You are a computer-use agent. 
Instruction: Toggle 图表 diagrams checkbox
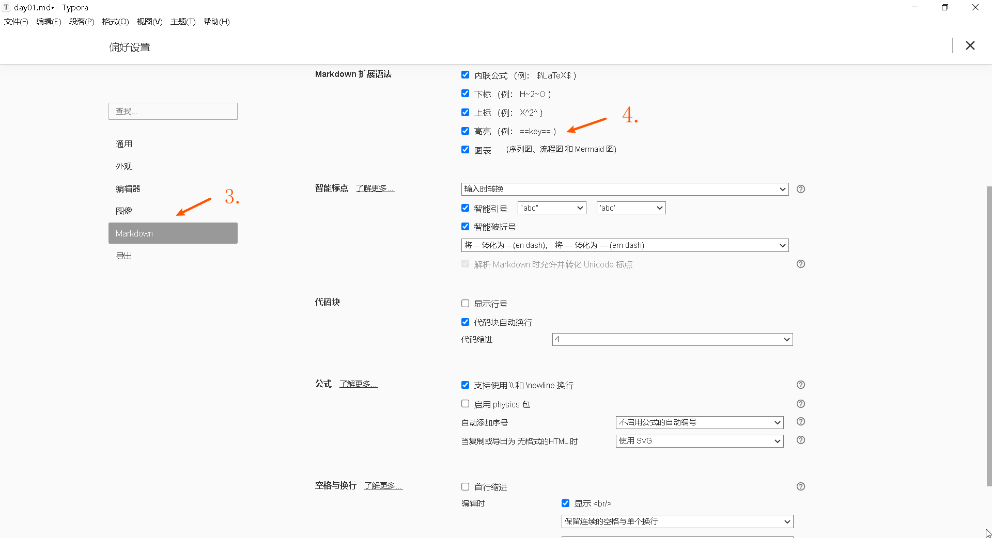[x=465, y=150]
